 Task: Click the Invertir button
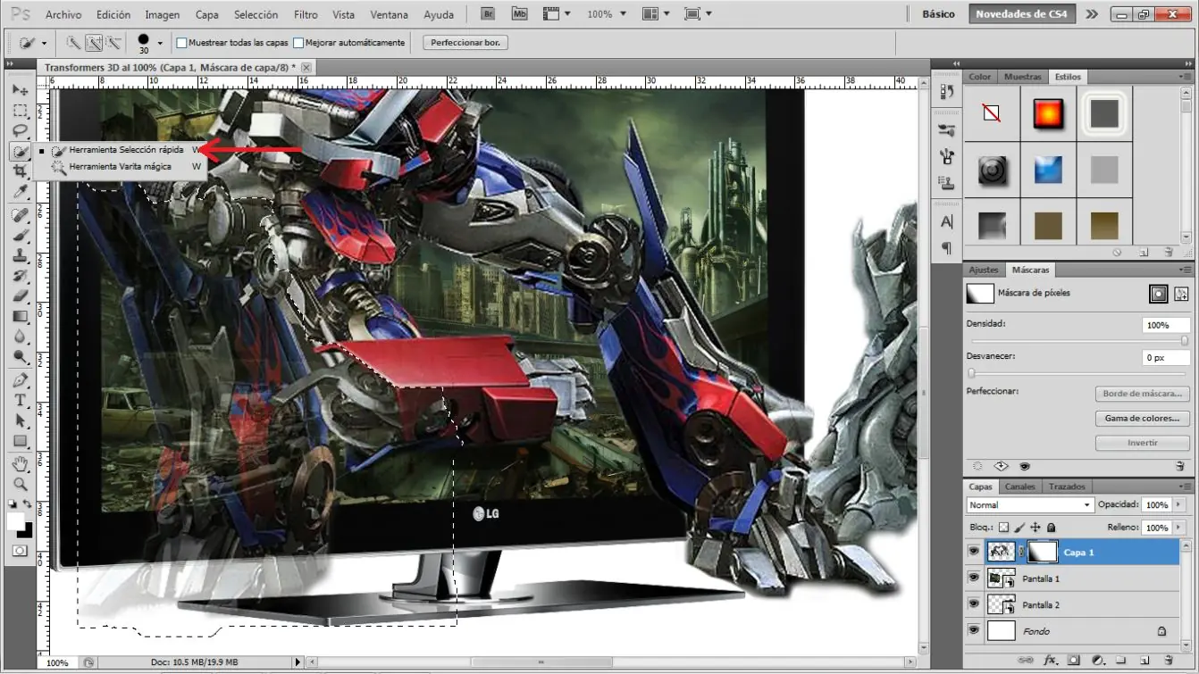[x=1143, y=443]
